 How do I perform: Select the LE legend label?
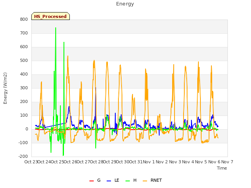117,180
